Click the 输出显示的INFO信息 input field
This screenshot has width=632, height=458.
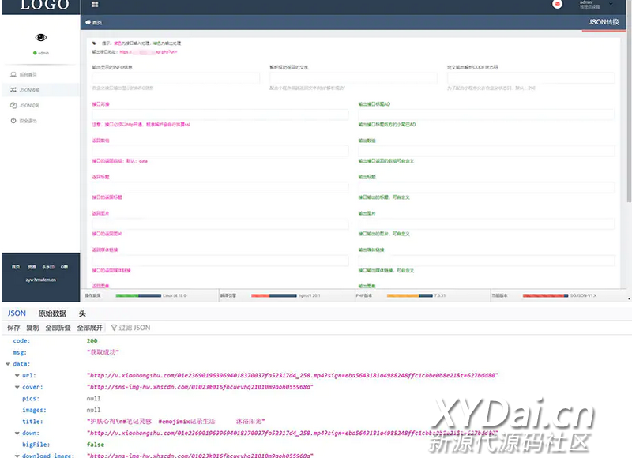(175, 78)
